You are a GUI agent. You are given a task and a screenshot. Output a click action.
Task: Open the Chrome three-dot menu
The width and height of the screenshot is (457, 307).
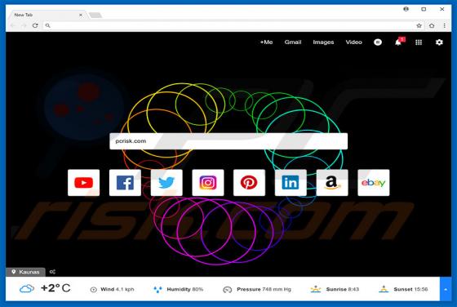[445, 25]
